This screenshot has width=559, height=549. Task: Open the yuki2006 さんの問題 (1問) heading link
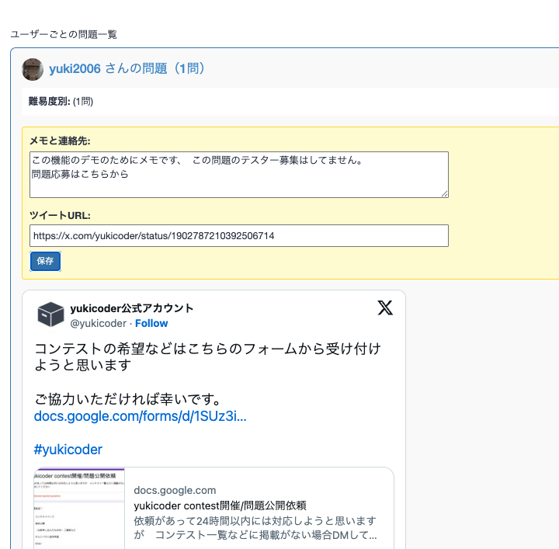pyautogui.click(x=127, y=68)
